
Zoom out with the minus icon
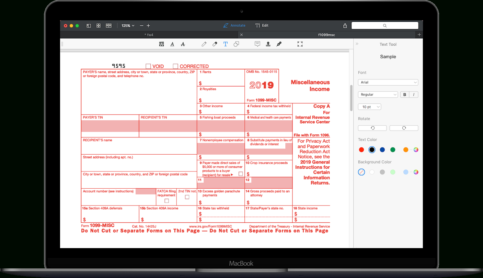click(142, 26)
